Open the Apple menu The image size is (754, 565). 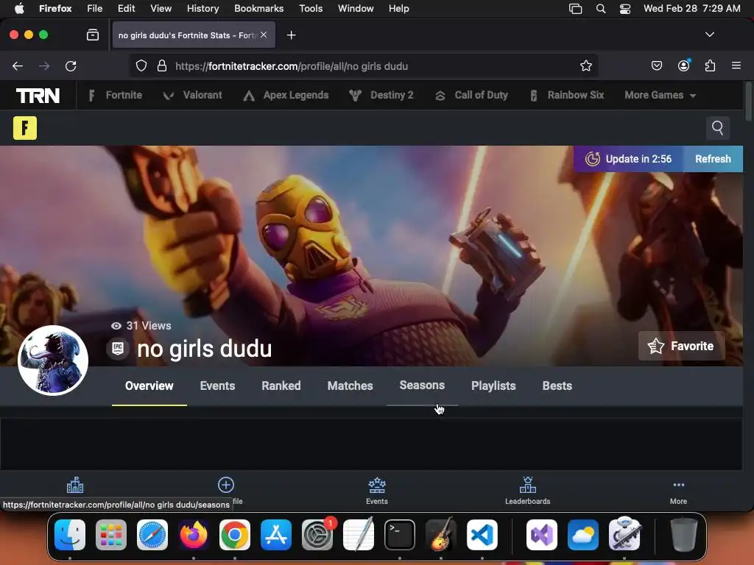tap(19, 9)
